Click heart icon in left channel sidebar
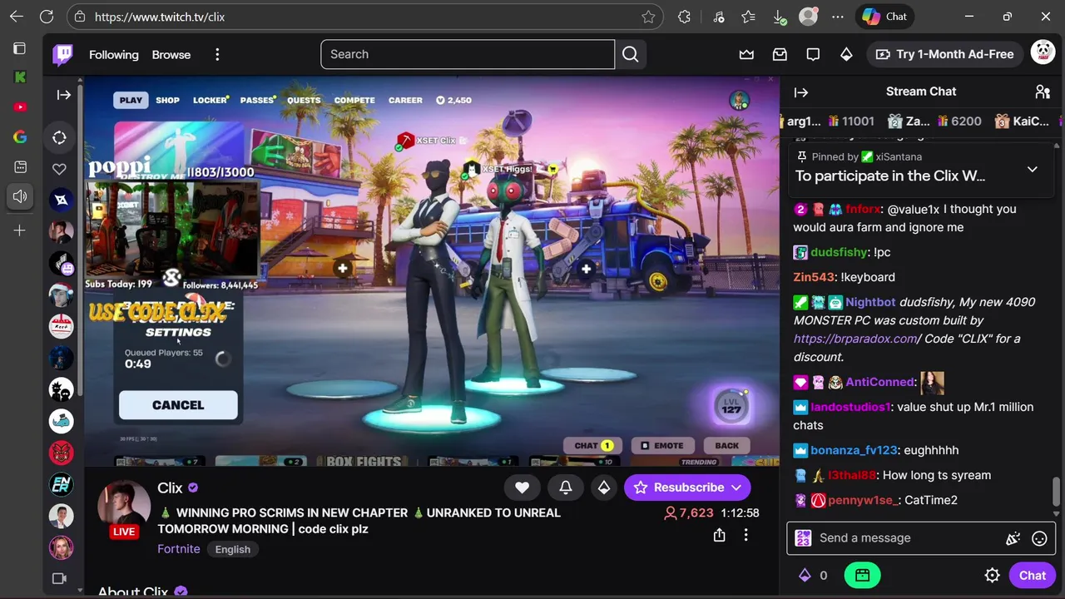This screenshot has height=599, width=1065. [x=59, y=169]
